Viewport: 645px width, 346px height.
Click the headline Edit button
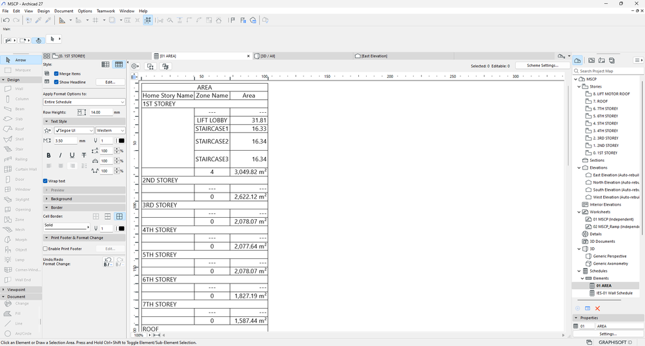[x=110, y=82]
